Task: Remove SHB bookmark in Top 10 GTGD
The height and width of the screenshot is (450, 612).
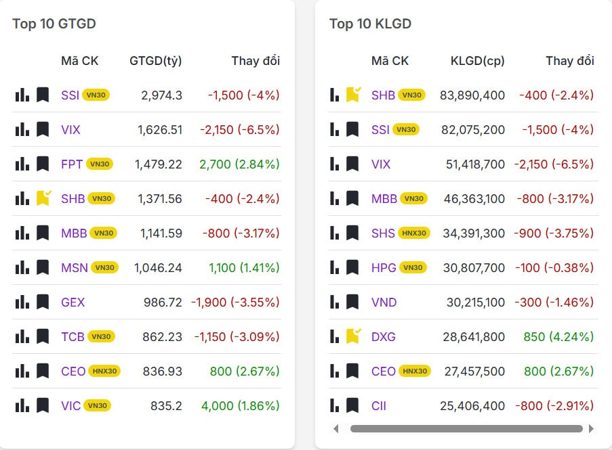Action: click(x=43, y=198)
